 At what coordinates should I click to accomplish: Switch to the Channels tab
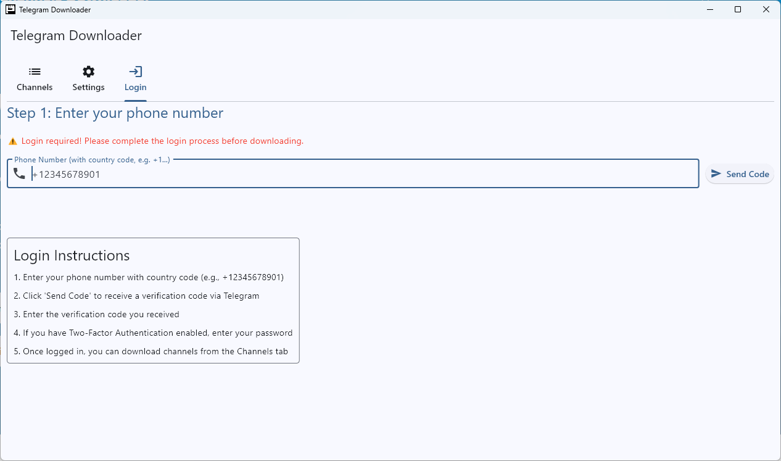pos(35,87)
